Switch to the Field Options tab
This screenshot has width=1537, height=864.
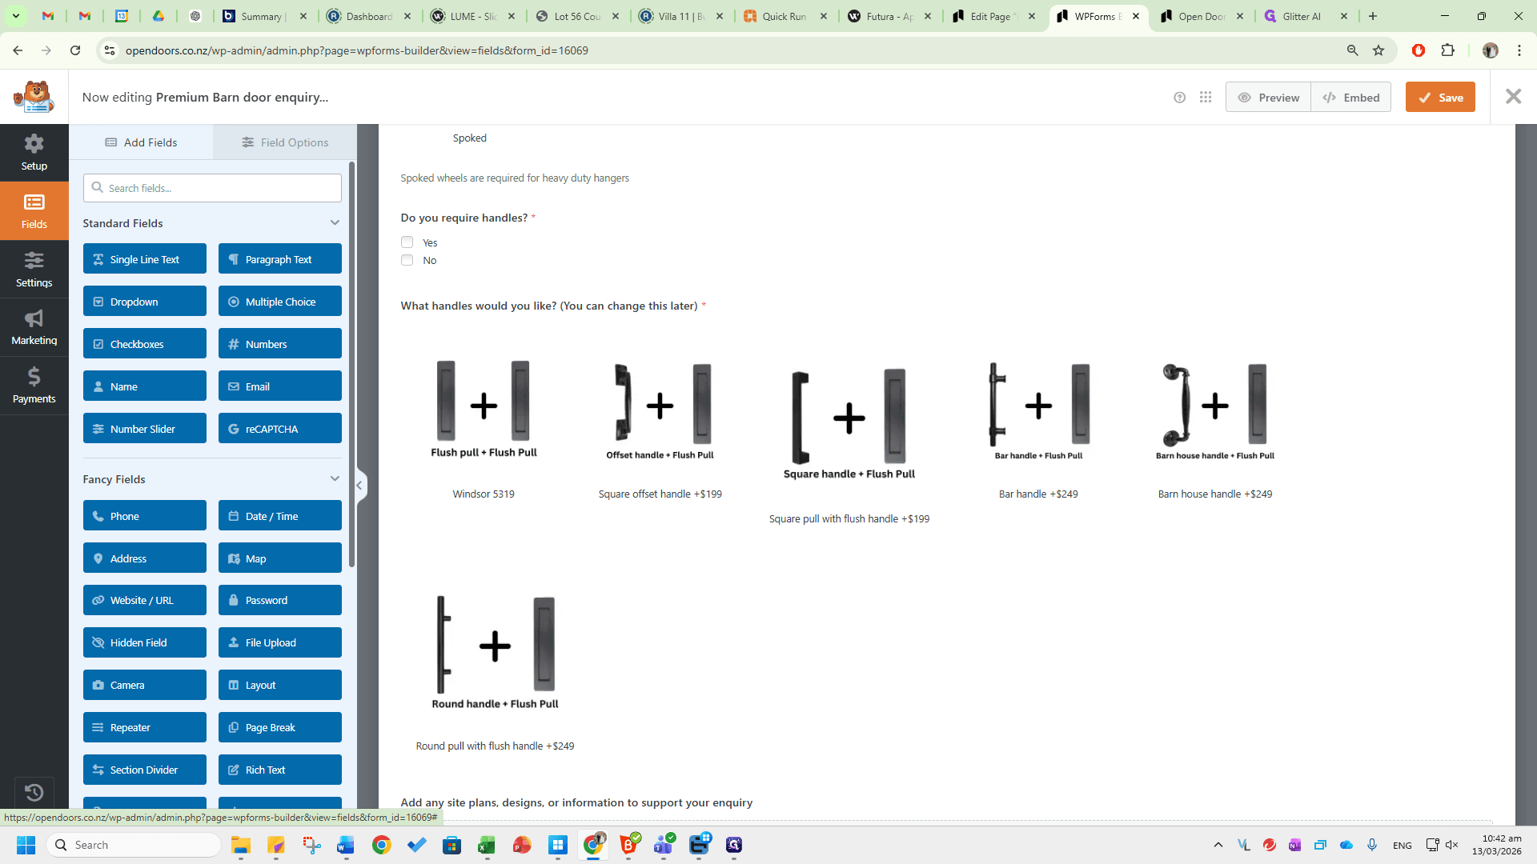pos(285,142)
